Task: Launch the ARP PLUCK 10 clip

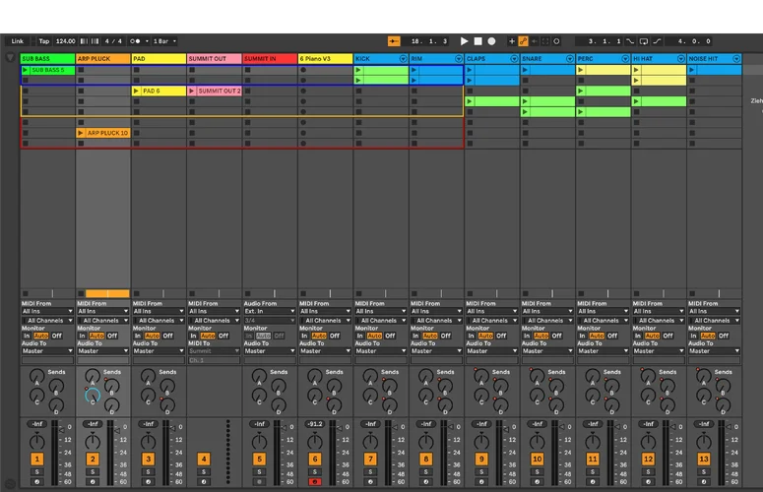Action: (81, 133)
